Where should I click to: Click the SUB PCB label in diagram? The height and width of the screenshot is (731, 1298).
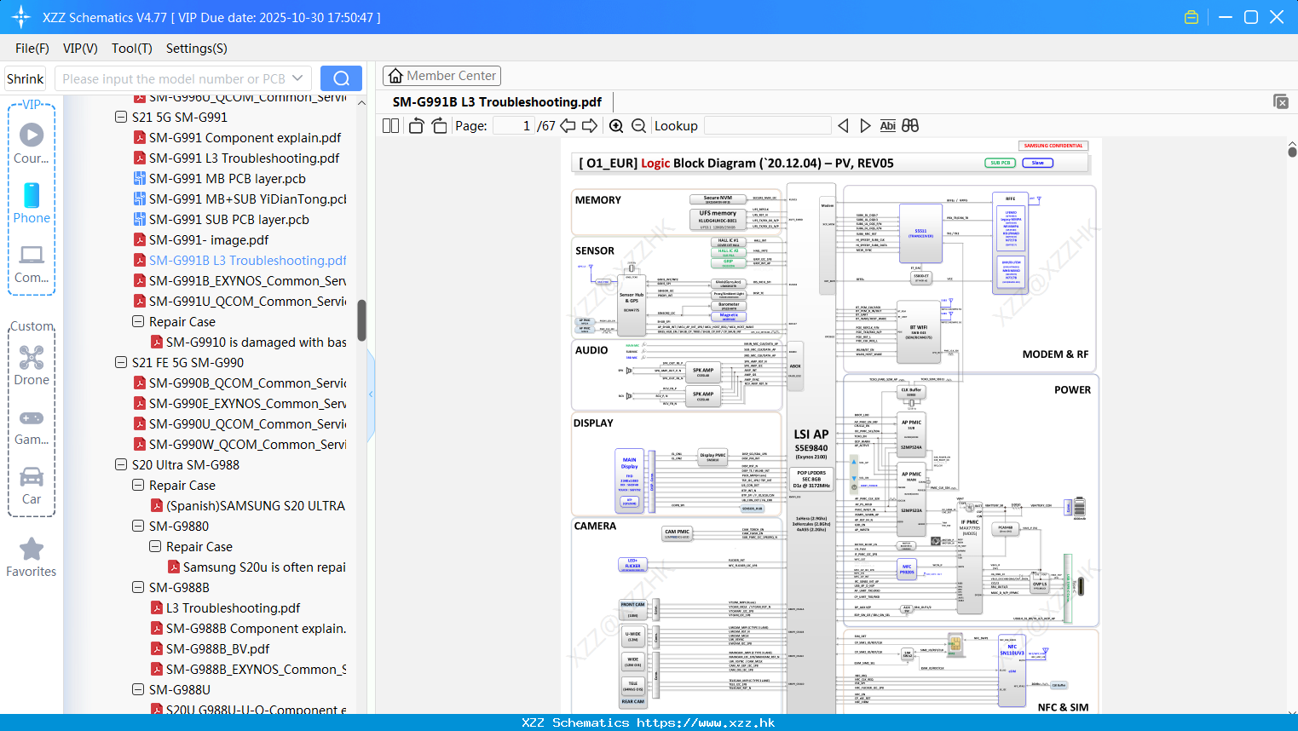(x=1001, y=163)
